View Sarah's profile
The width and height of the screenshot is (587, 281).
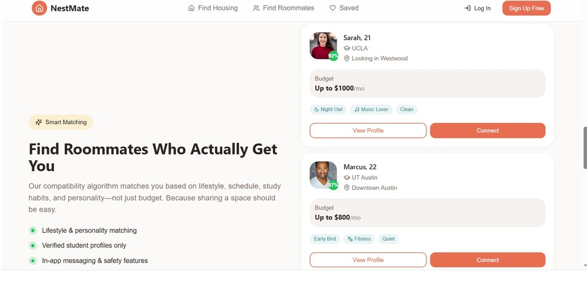368,130
